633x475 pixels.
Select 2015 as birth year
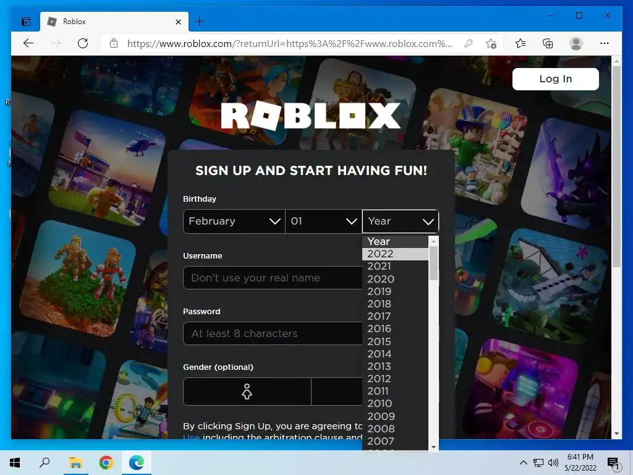click(395, 341)
